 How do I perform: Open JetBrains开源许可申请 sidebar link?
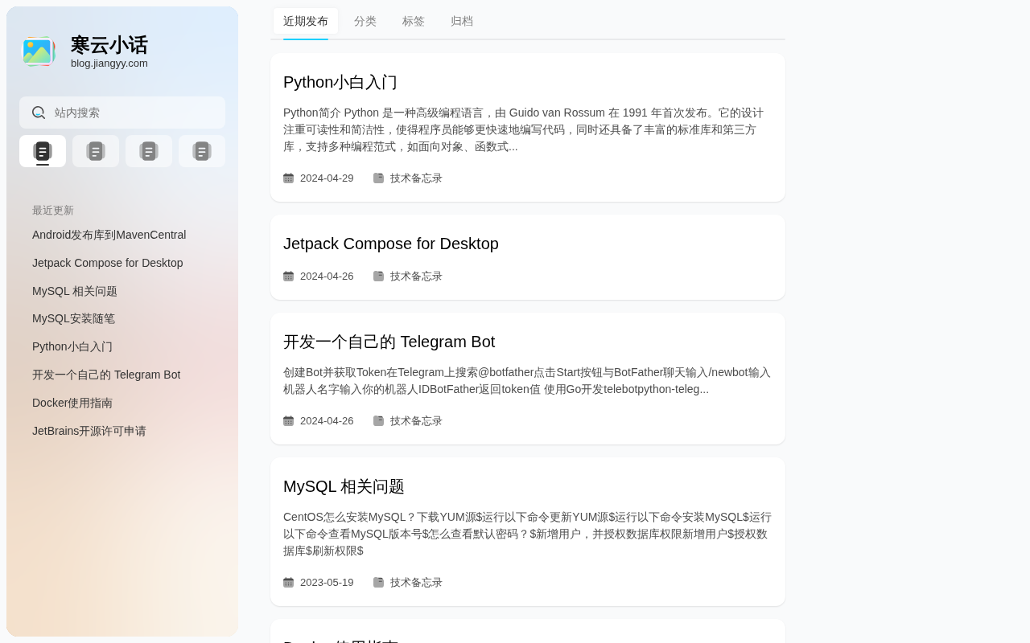click(x=89, y=431)
